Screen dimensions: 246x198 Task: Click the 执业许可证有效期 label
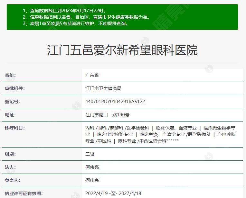coord(24,194)
